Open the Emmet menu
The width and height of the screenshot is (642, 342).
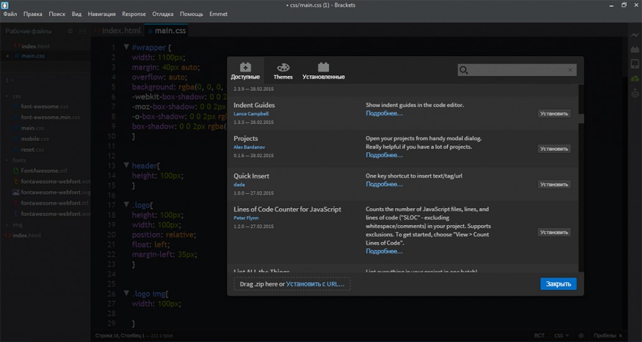pos(218,14)
